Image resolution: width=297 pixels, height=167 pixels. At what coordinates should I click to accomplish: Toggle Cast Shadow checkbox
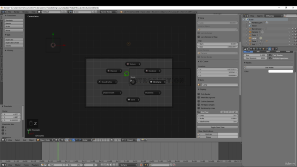(271, 55)
